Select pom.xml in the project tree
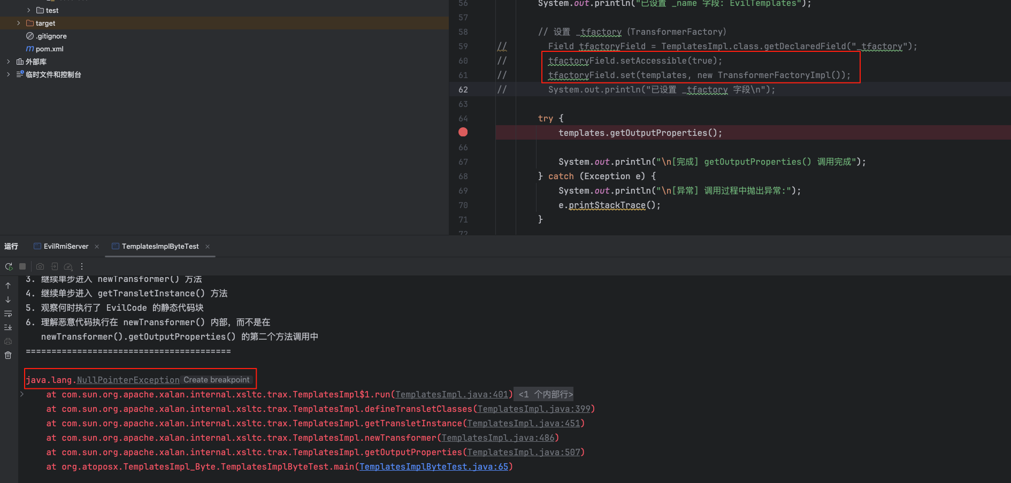This screenshot has height=483, width=1011. tap(49, 49)
